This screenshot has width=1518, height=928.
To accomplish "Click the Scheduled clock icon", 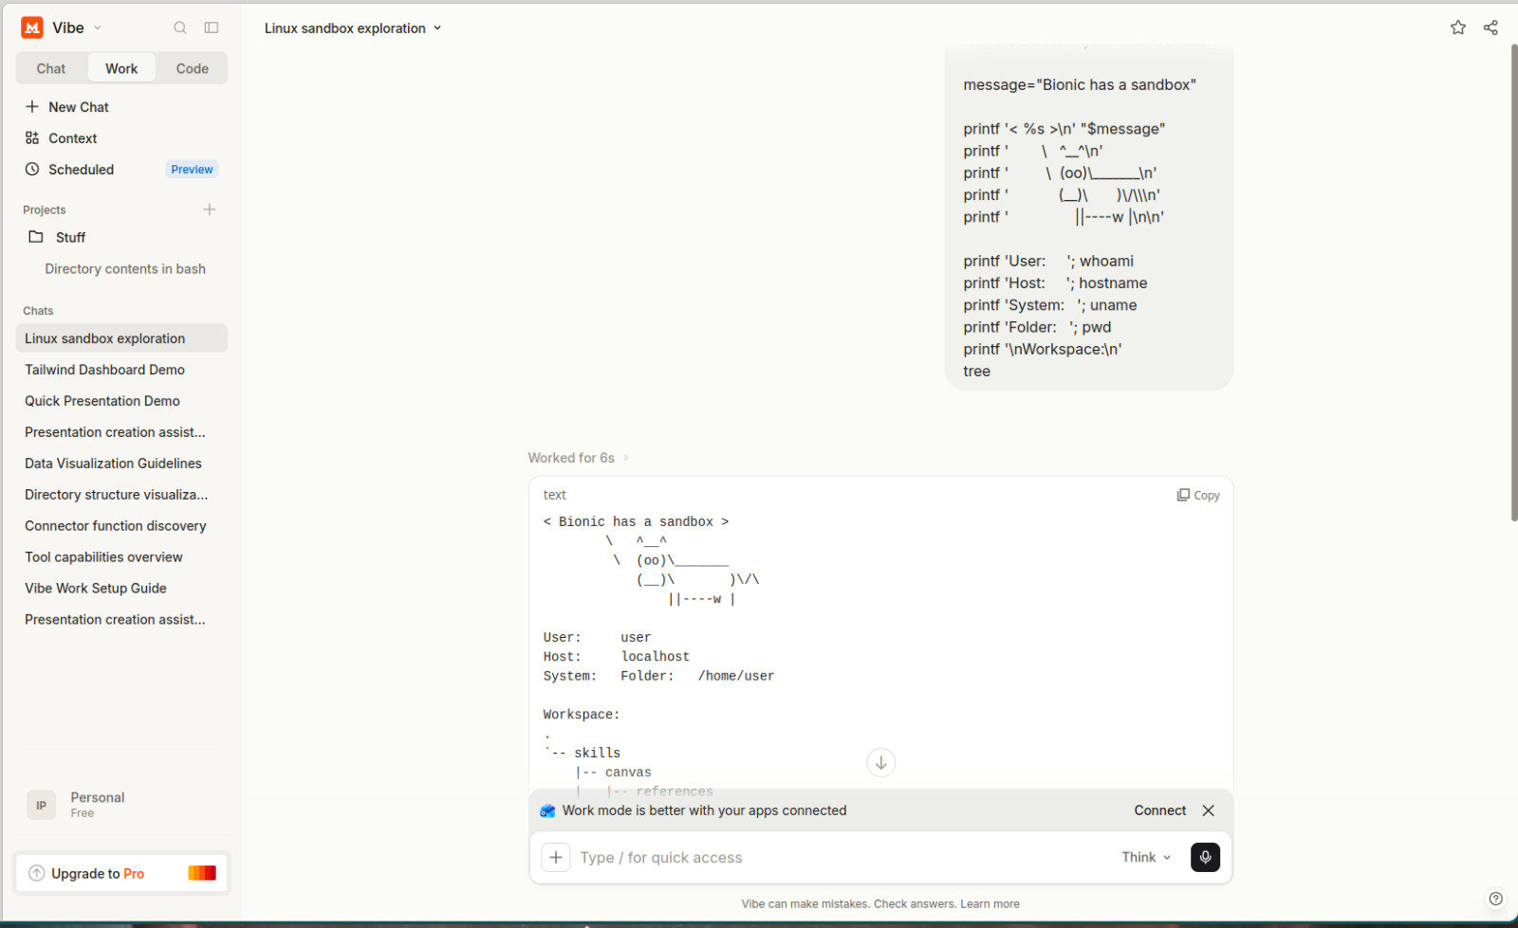I will click(x=32, y=170).
